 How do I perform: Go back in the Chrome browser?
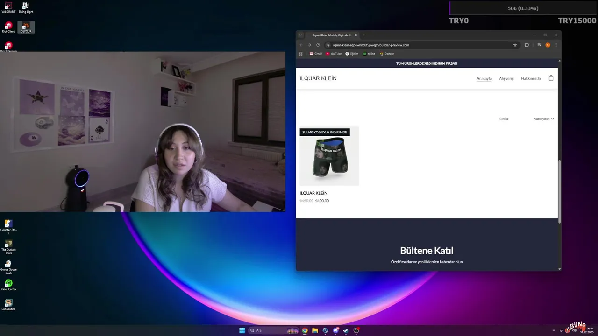click(301, 45)
